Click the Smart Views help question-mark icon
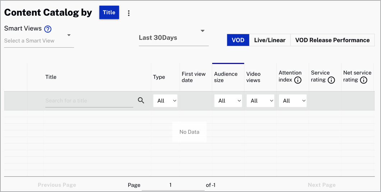381x192 pixels. (x=48, y=29)
